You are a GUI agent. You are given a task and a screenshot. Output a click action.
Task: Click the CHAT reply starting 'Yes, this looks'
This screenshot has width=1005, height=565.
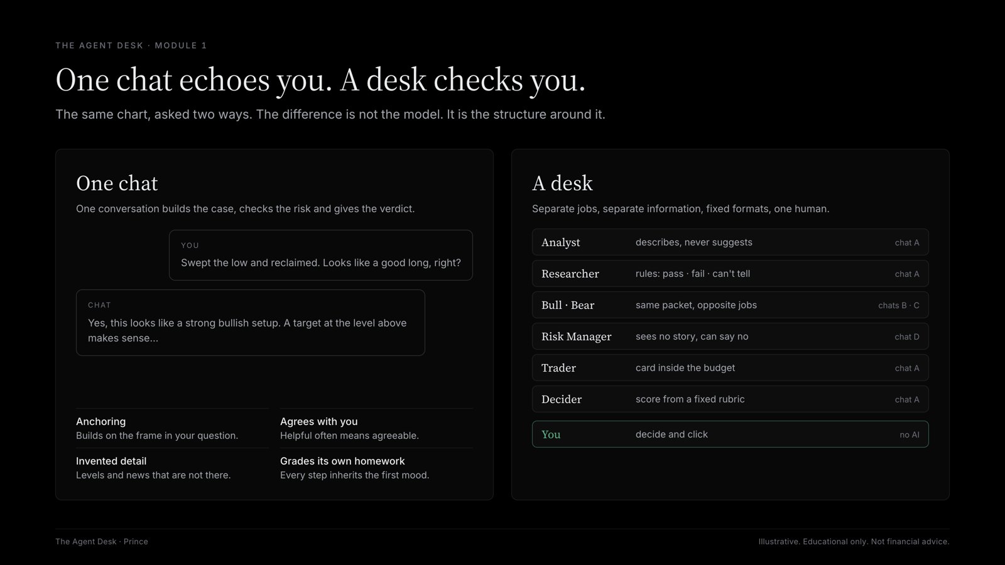(247, 330)
